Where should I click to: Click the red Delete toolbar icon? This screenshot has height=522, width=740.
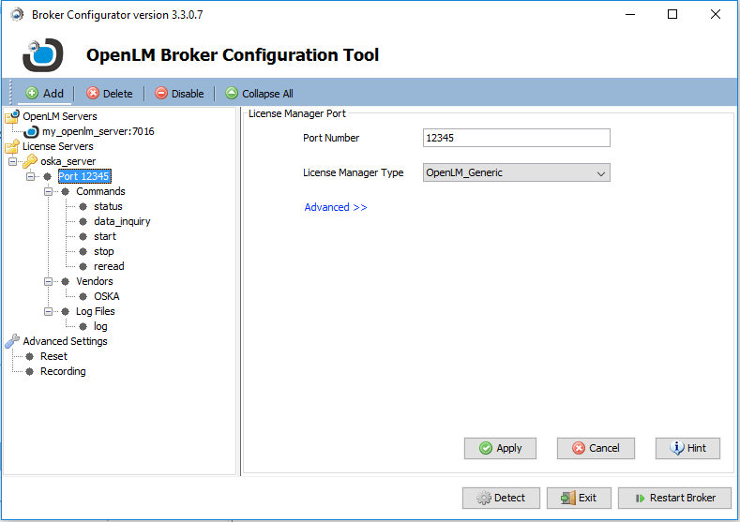[x=92, y=94]
